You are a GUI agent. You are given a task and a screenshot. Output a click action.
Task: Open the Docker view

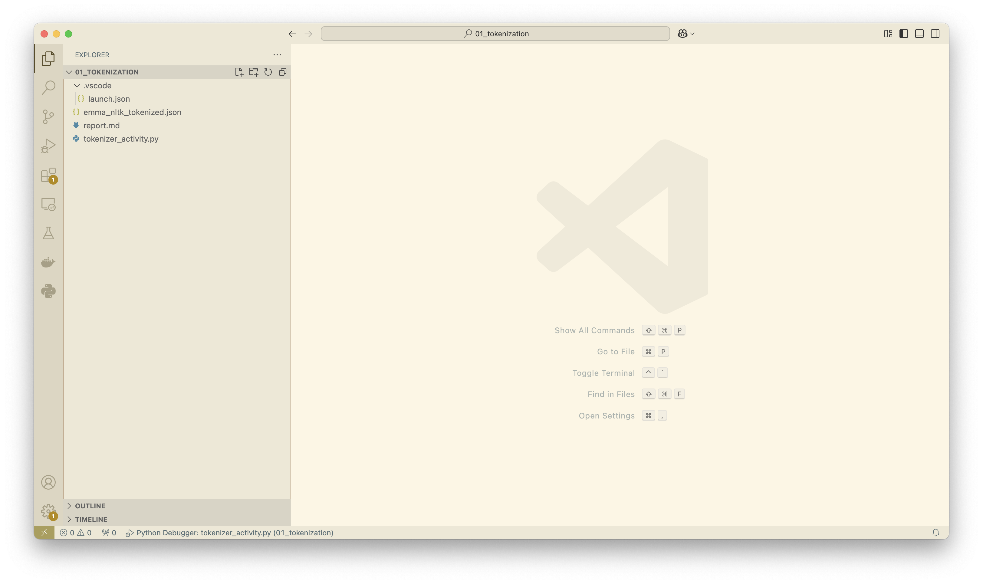point(48,262)
